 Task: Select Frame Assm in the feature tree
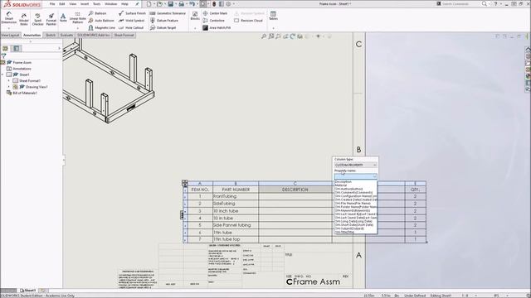pyautogui.click(x=22, y=63)
